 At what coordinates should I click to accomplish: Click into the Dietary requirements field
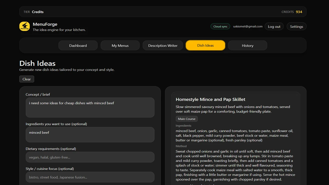(90, 157)
